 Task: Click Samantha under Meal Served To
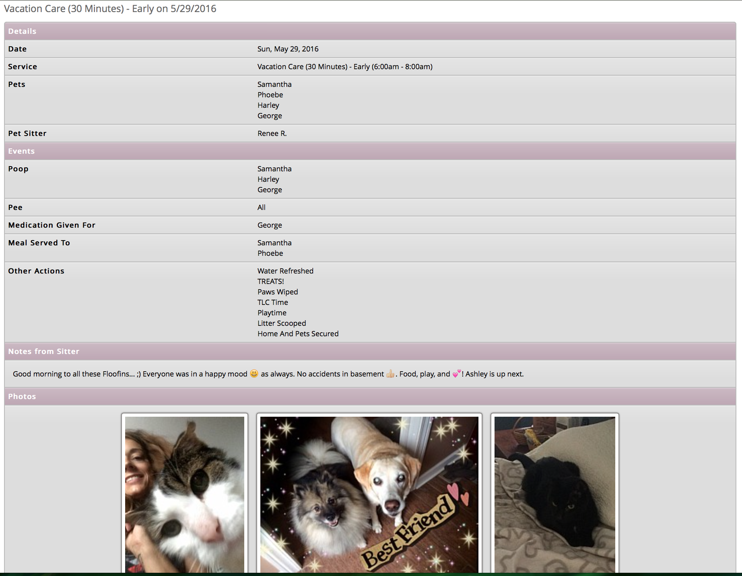pos(274,243)
